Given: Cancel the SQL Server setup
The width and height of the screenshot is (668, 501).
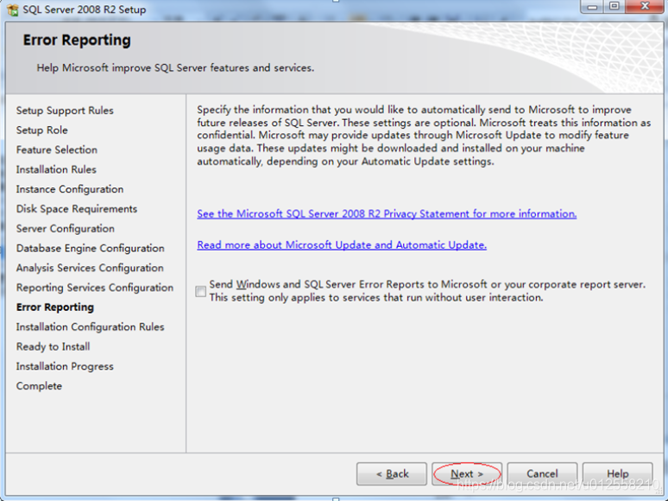Looking at the screenshot, I should coord(542,473).
